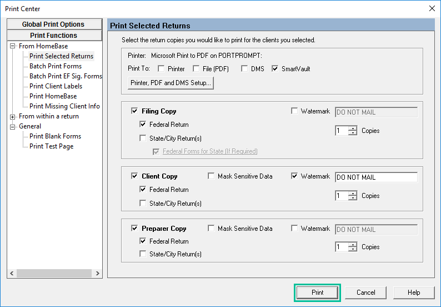Open Printer, PDF and DMS Setup

[171, 83]
